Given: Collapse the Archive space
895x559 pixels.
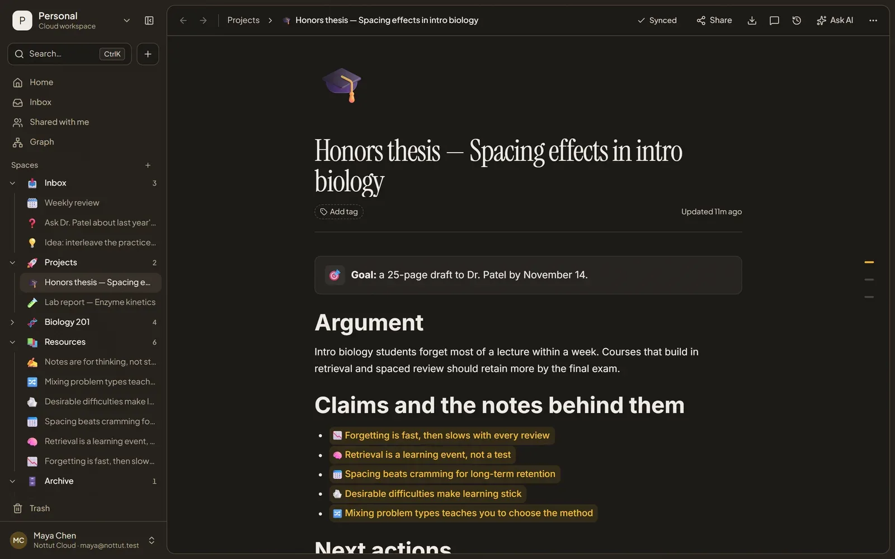Looking at the screenshot, I should coord(12,481).
